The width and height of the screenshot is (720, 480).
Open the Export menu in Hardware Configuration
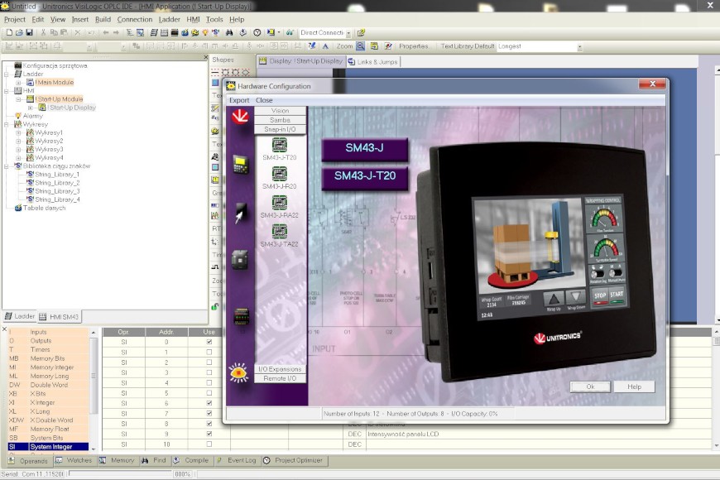point(239,100)
